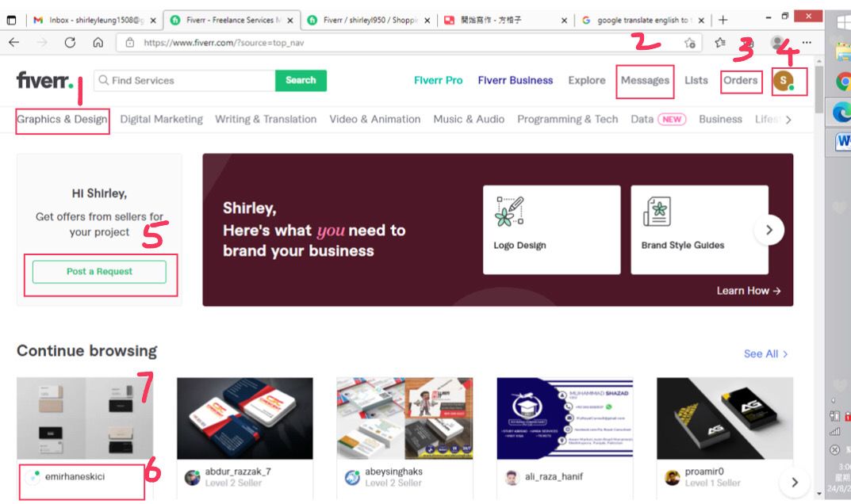Click the Find Services search field
Screen dimensions: 851x504
[x=185, y=80]
